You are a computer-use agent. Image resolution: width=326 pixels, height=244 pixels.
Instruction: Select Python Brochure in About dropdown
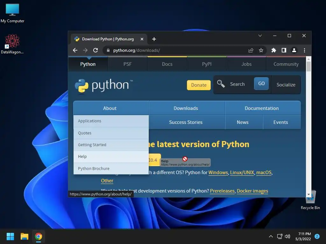pyautogui.click(x=111, y=168)
